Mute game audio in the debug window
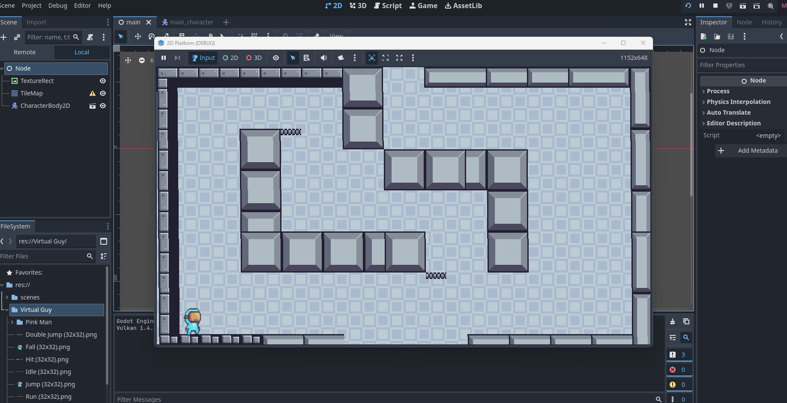Screen dimensions: 787x403 click(x=324, y=58)
